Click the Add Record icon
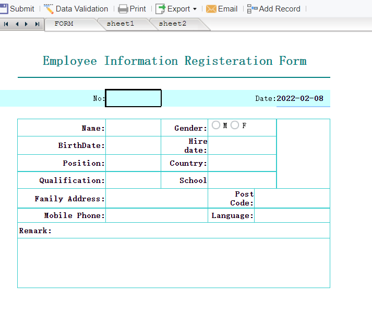 [x=252, y=9]
